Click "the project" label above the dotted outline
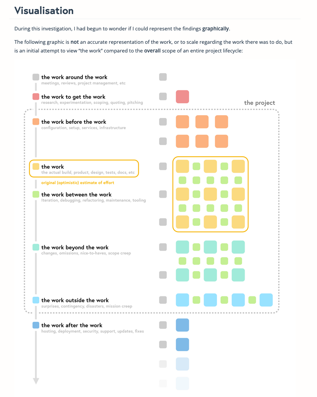 [x=259, y=103]
